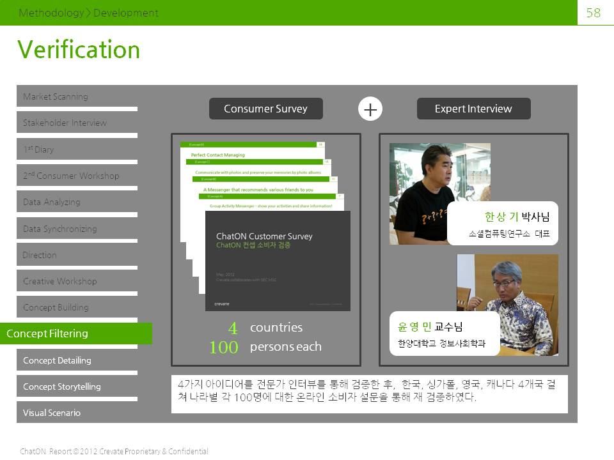This screenshot has width=614, height=460.
Task: Click the Methodology > Development breadcrumb
Action: (x=88, y=13)
